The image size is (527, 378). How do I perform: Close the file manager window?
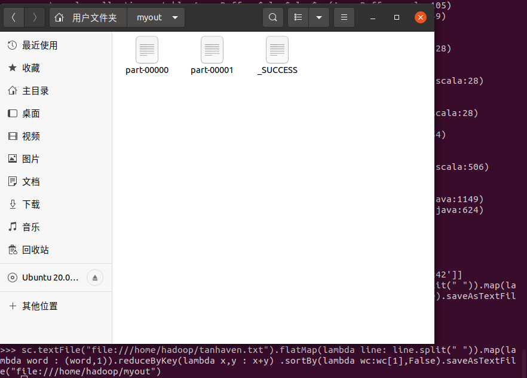[x=421, y=17]
